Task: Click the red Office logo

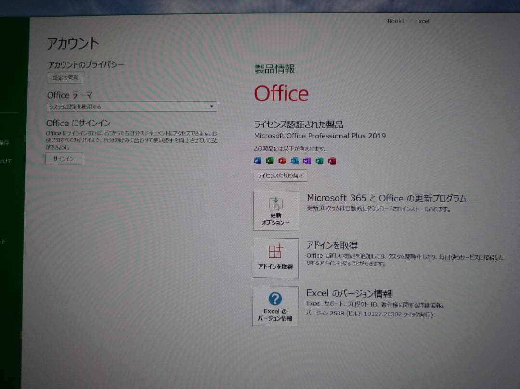Action: [281, 93]
